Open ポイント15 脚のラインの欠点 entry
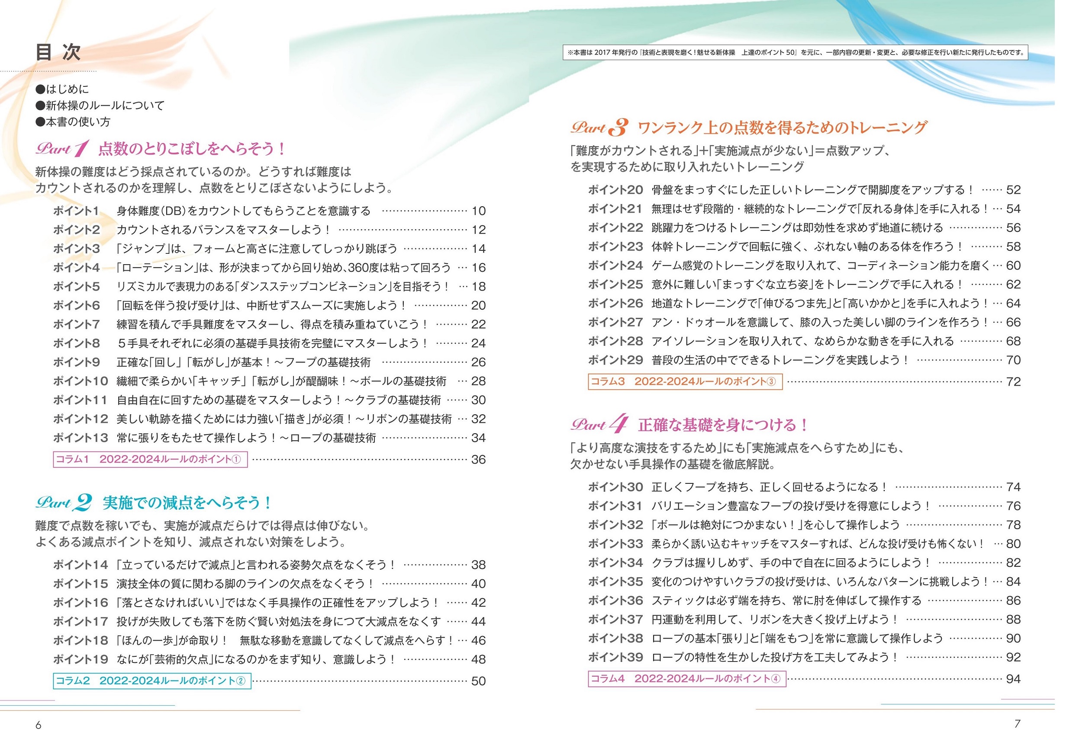1082x748 pixels. 269,584
